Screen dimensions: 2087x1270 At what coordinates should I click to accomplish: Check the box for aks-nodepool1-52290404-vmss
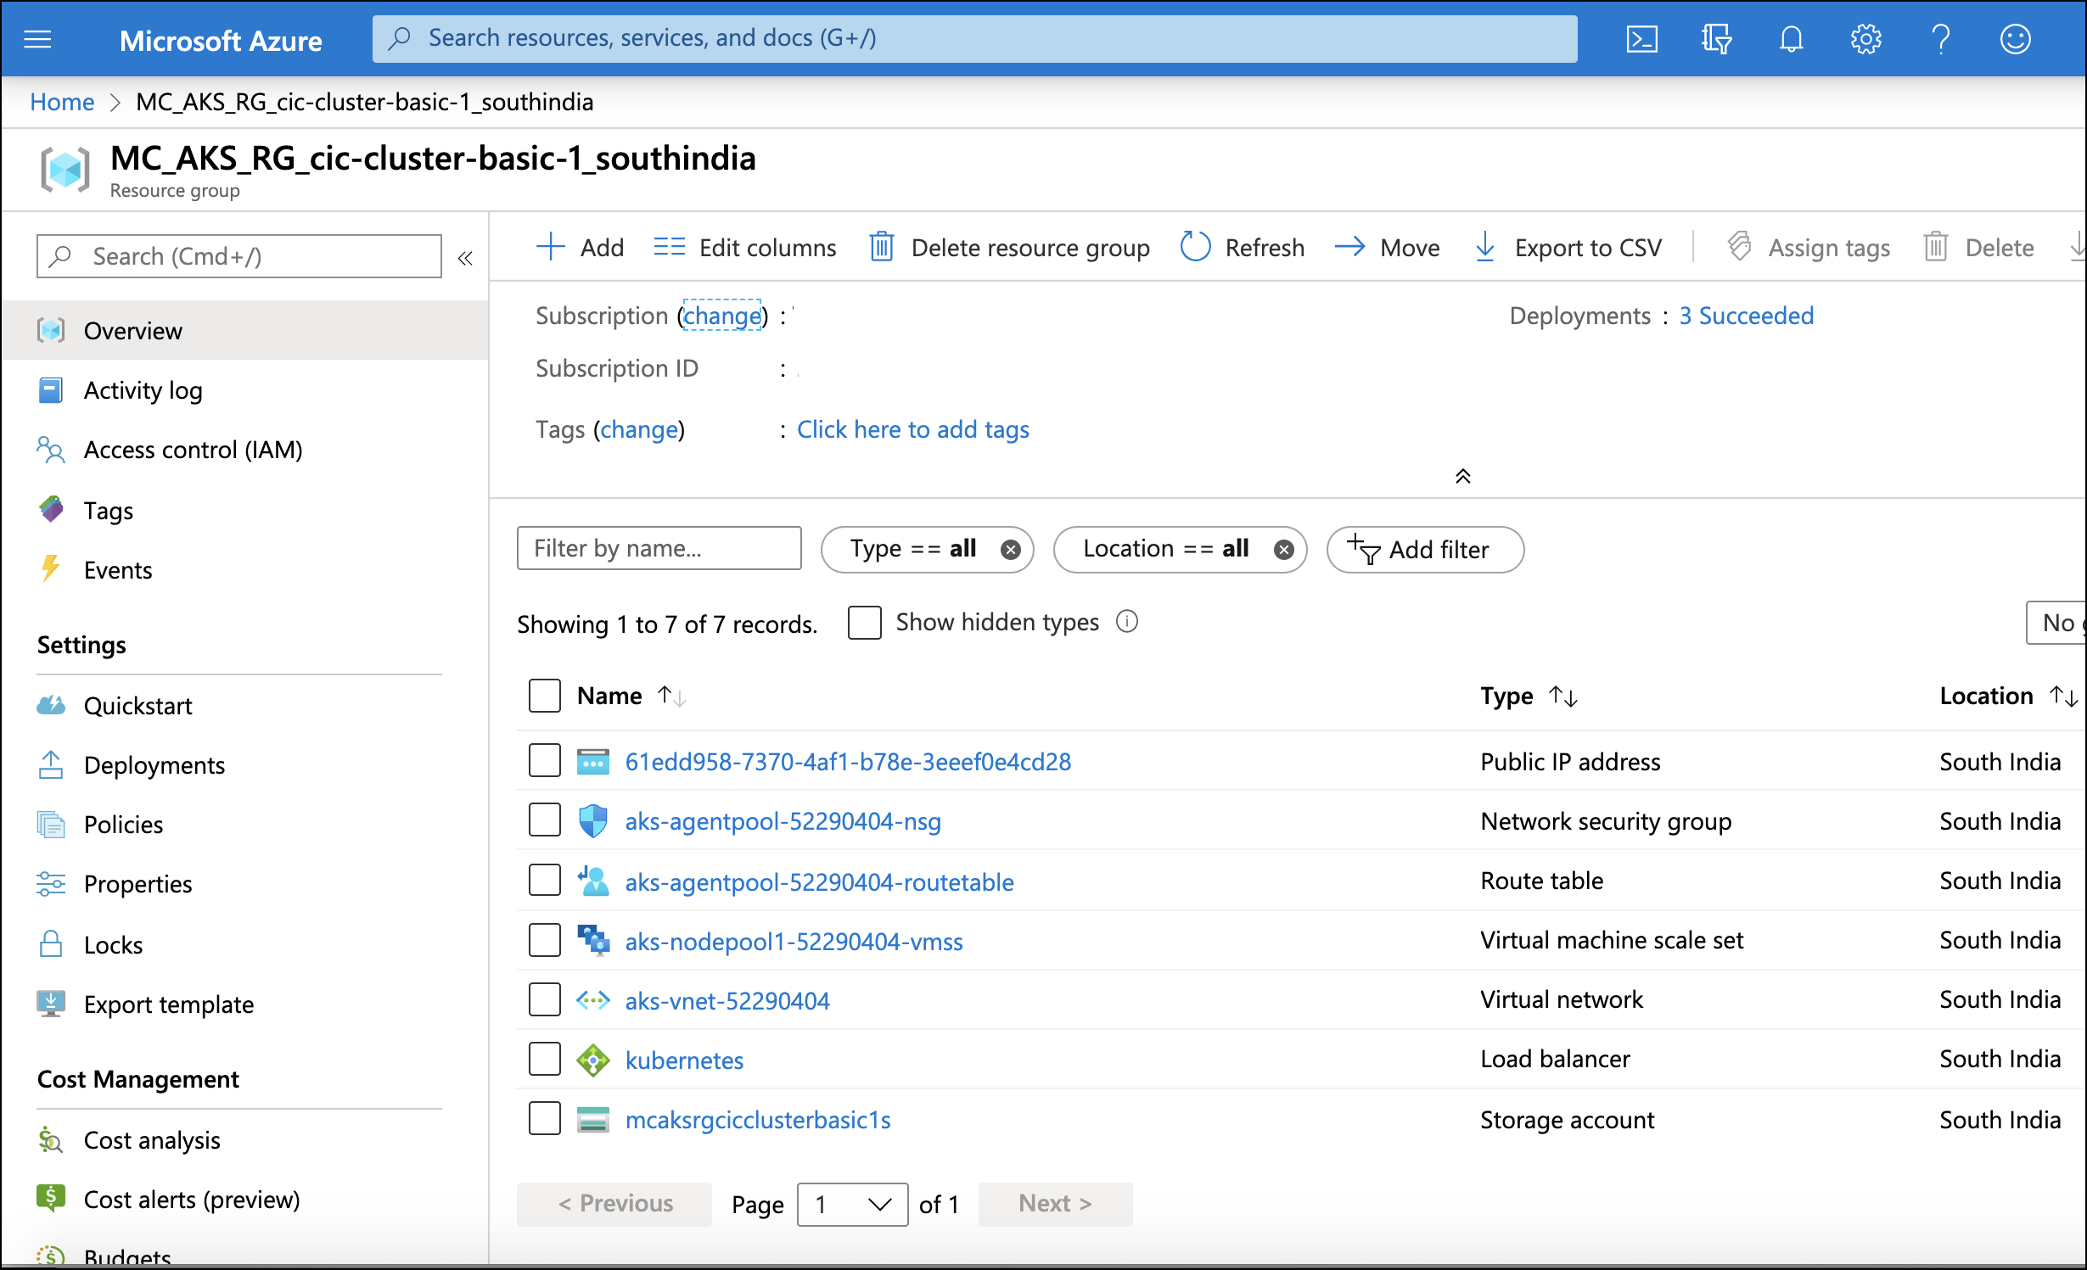click(545, 940)
